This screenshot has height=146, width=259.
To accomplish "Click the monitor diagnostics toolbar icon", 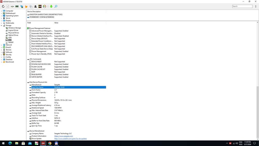I will pyautogui.click(x=22, y=6).
